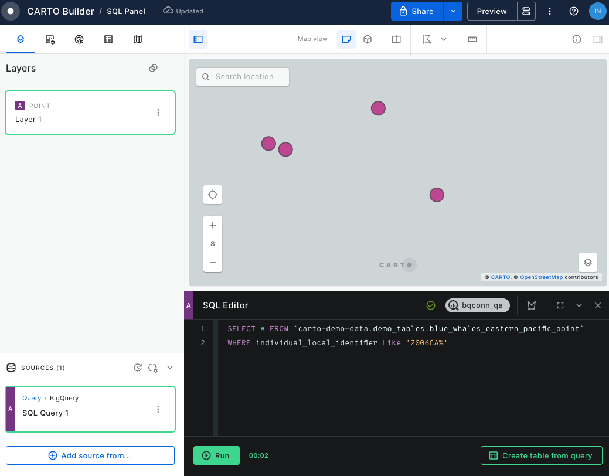Run the SQL query
The height and width of the screenshot is (476, 609).
(x=216, y=455)
